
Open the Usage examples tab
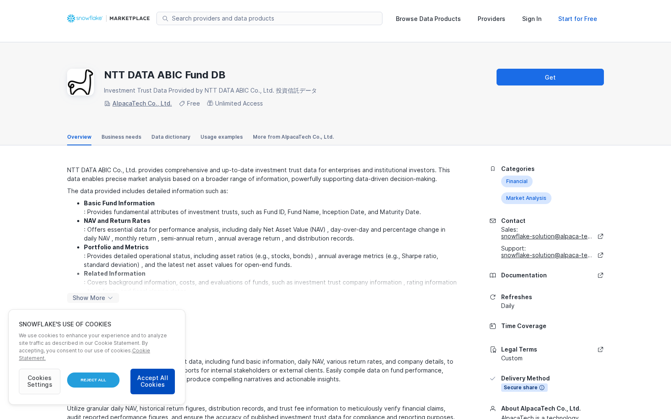(x=221, y=137)
